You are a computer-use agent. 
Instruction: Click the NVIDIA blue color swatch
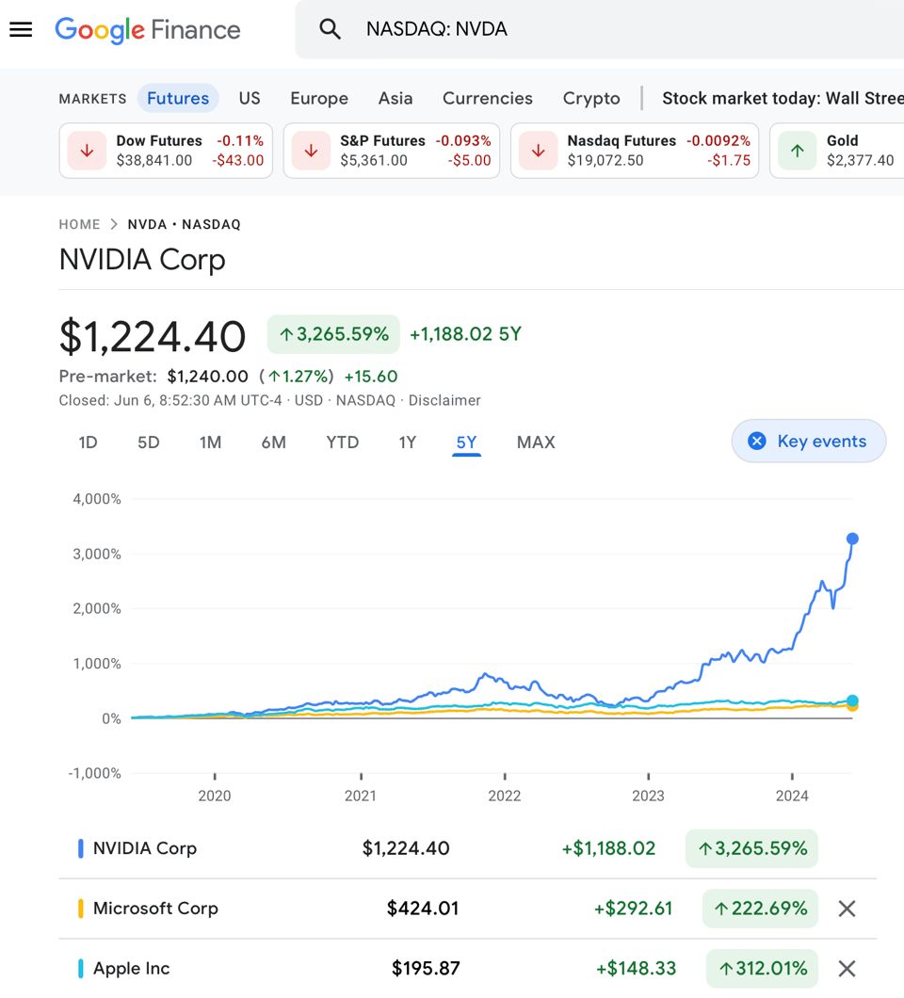[x=80, y=848]
